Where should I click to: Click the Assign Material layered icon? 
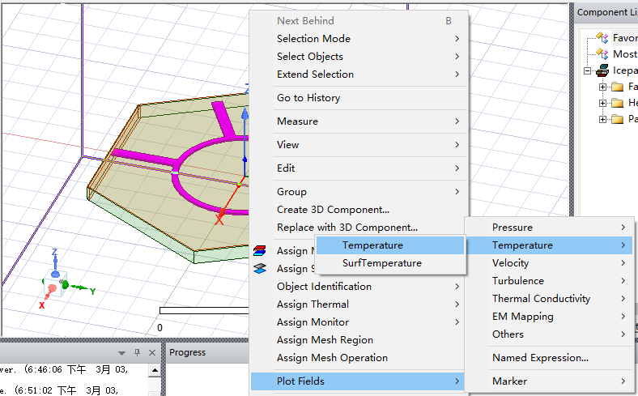coord(259,251)
